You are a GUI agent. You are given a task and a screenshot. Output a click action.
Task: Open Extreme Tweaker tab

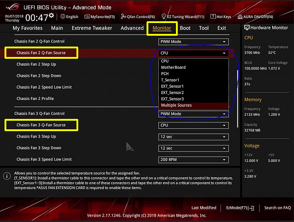92,28
